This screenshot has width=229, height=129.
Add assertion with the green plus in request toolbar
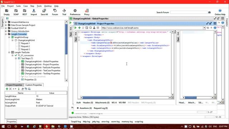click(79, 28)
